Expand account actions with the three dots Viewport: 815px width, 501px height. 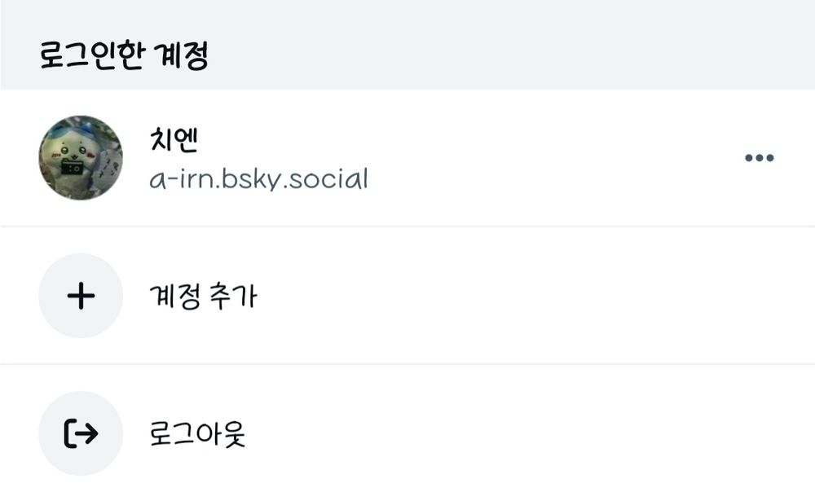[x=759, y=157]
